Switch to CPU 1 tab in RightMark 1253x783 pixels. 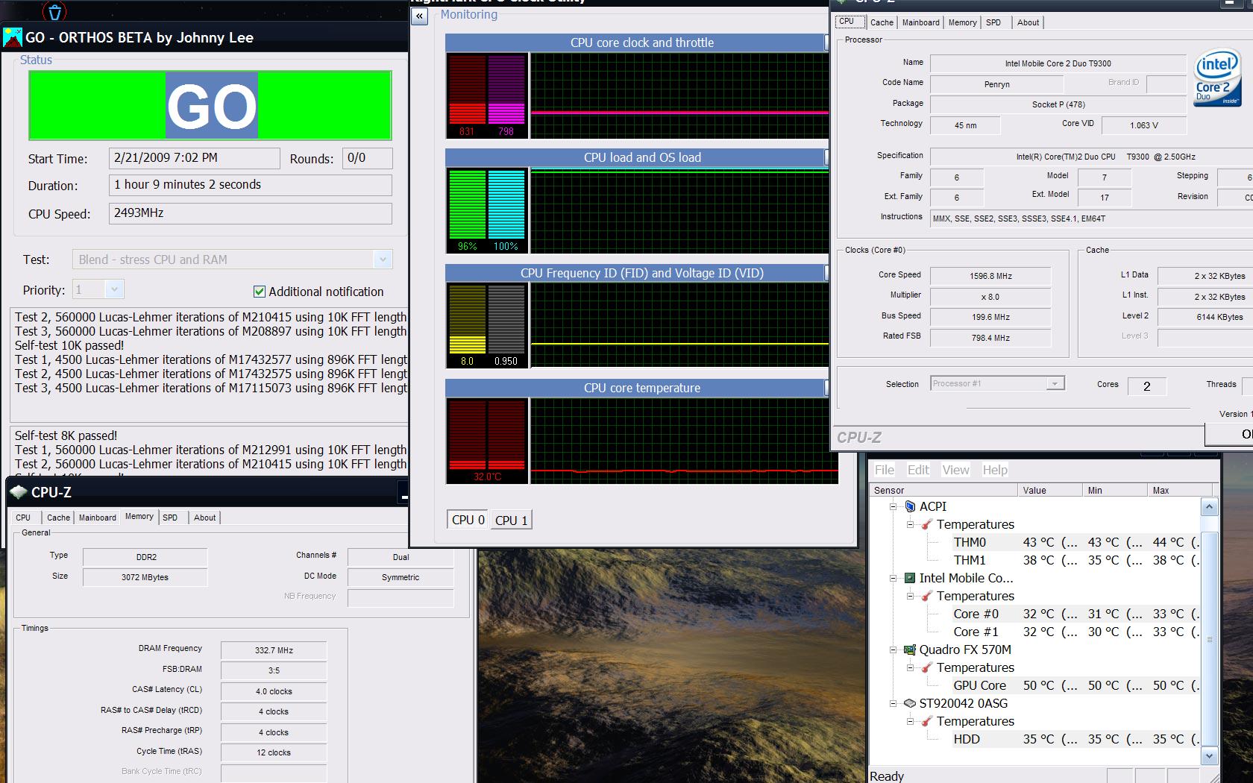click(512, 521)
